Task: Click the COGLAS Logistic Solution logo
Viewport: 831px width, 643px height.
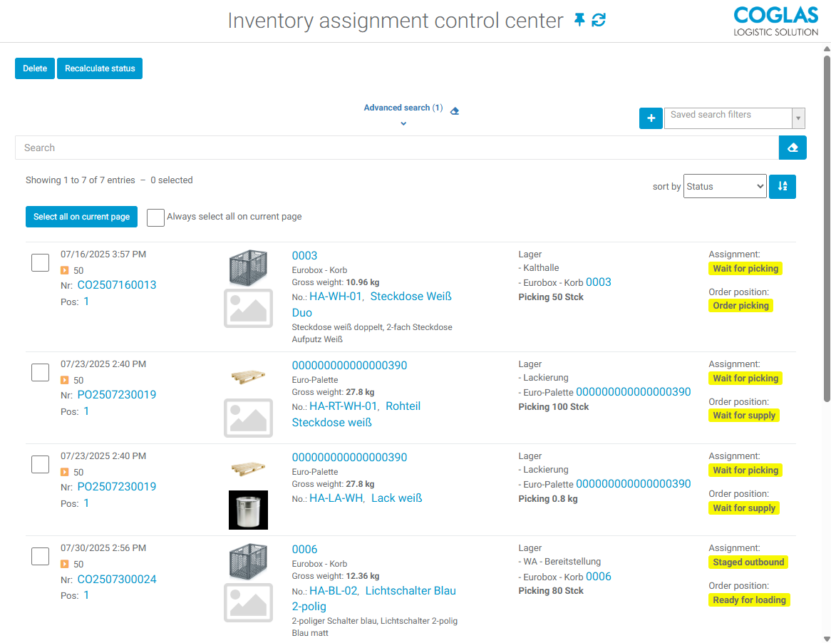Action: tap(776, 21)
